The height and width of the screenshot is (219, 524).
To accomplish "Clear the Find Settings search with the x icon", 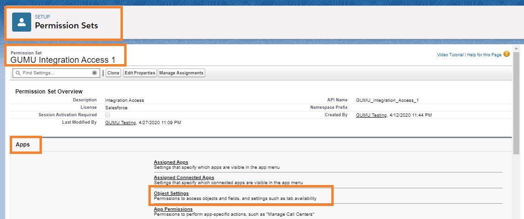I will (94, 73).
